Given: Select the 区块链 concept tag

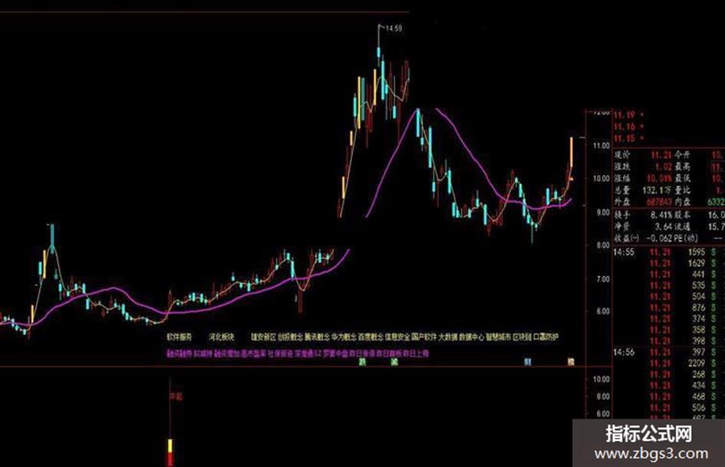Looking at the screenshot, I should pyautogui.click(x=522, y=337).
